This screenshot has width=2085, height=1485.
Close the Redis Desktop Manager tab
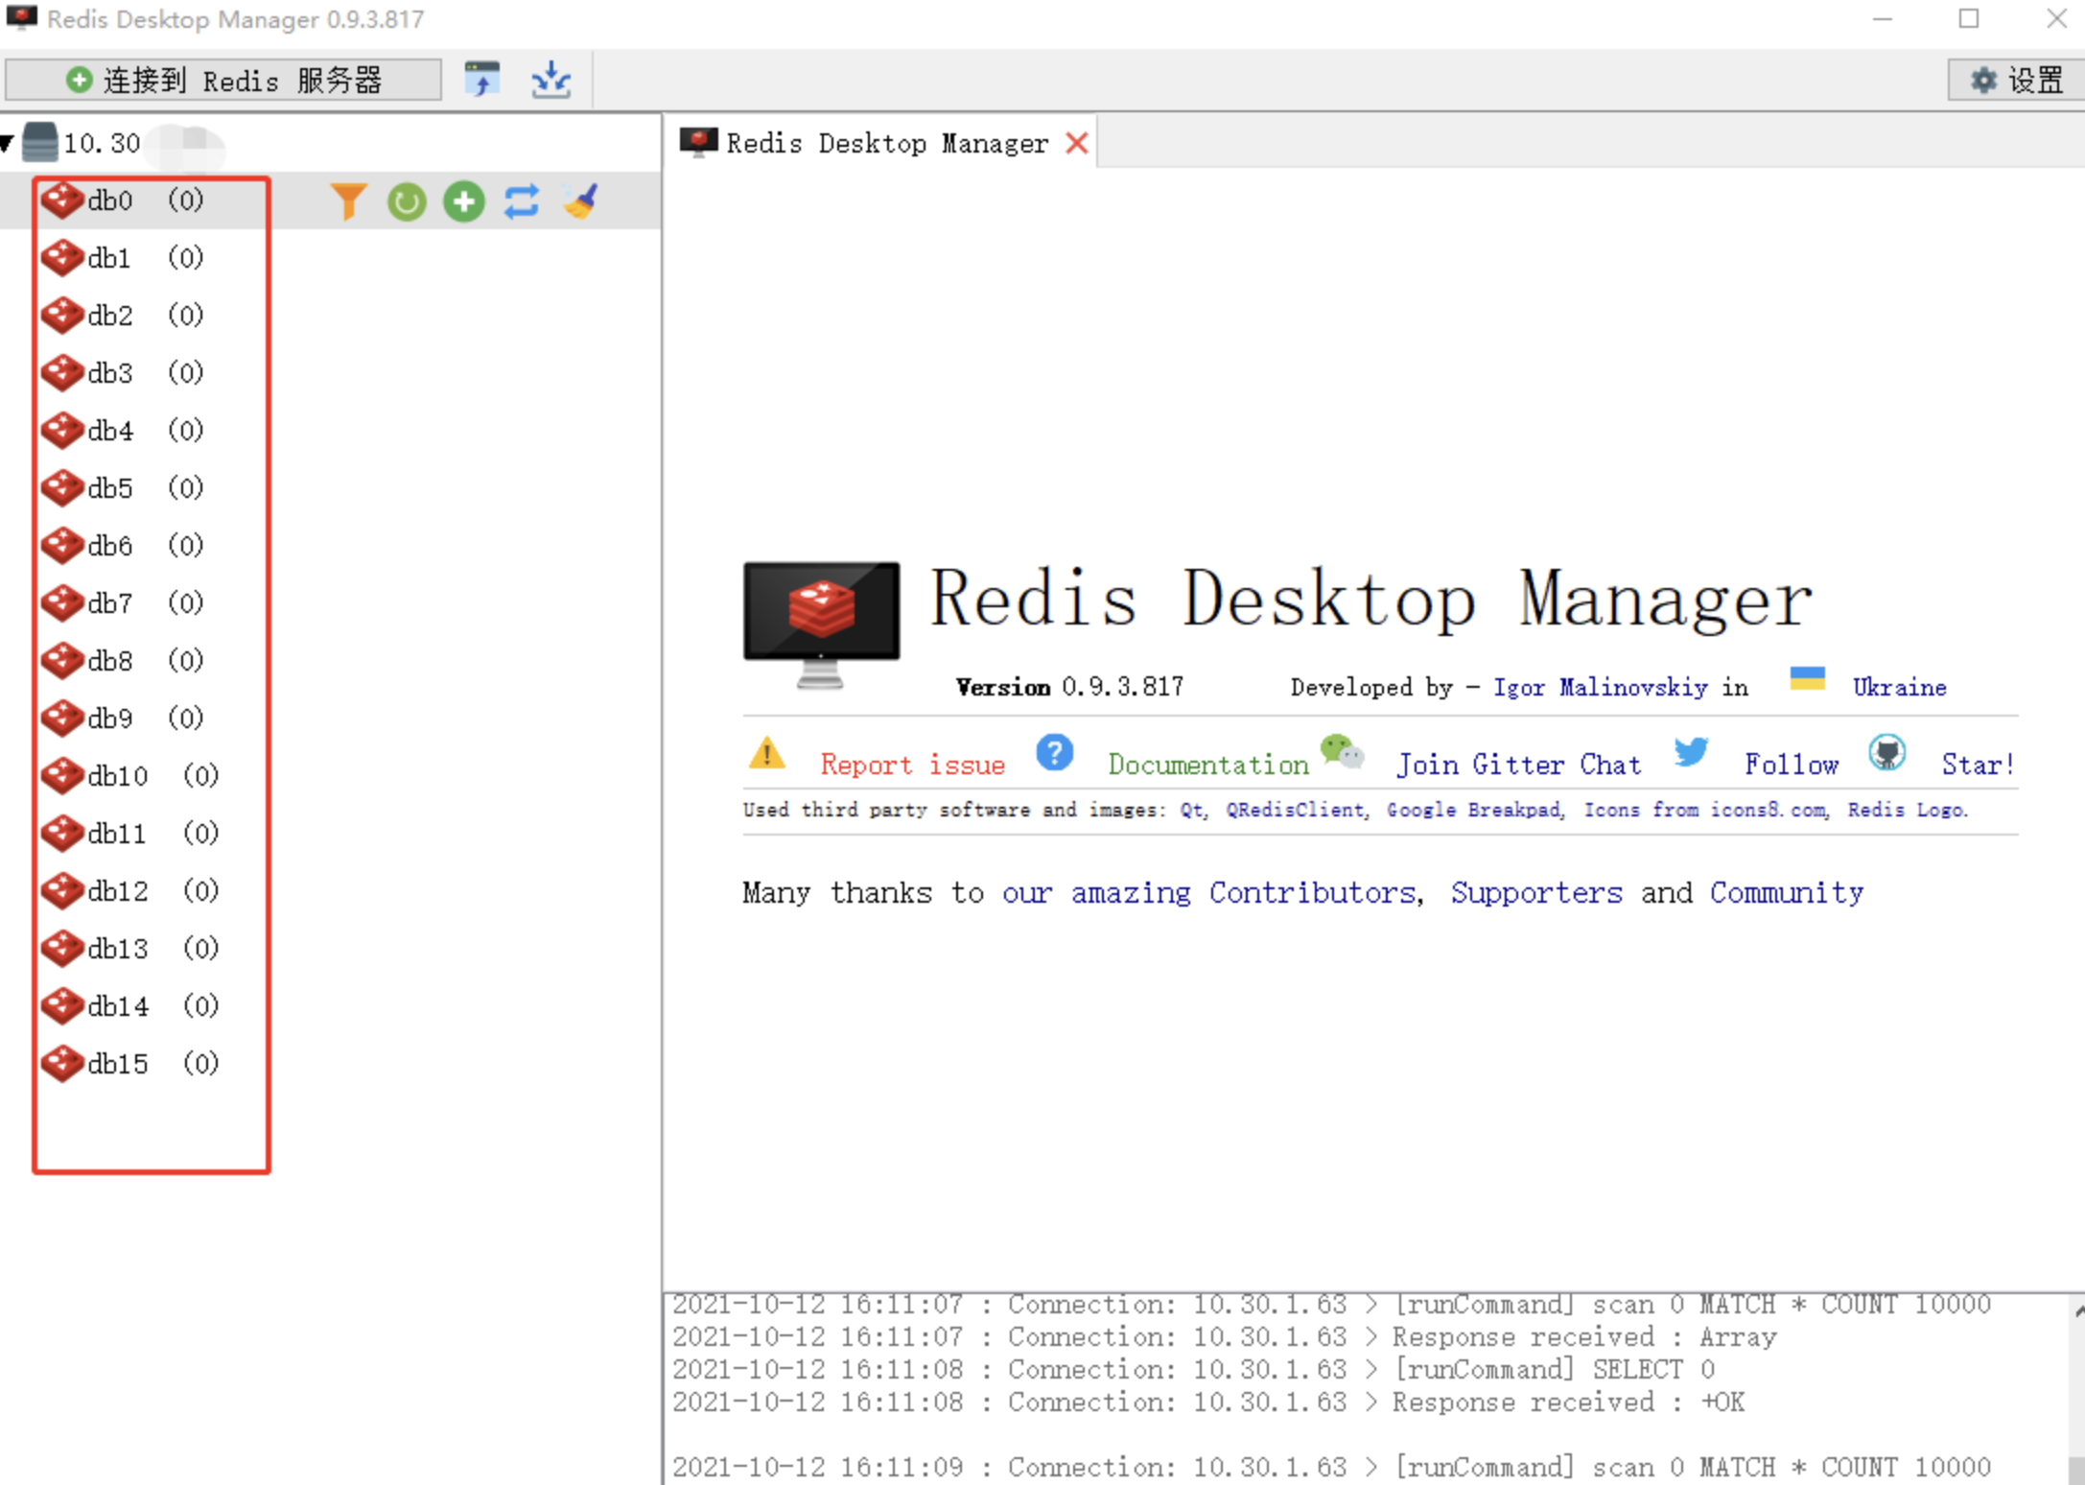[x=1077, y=144]
